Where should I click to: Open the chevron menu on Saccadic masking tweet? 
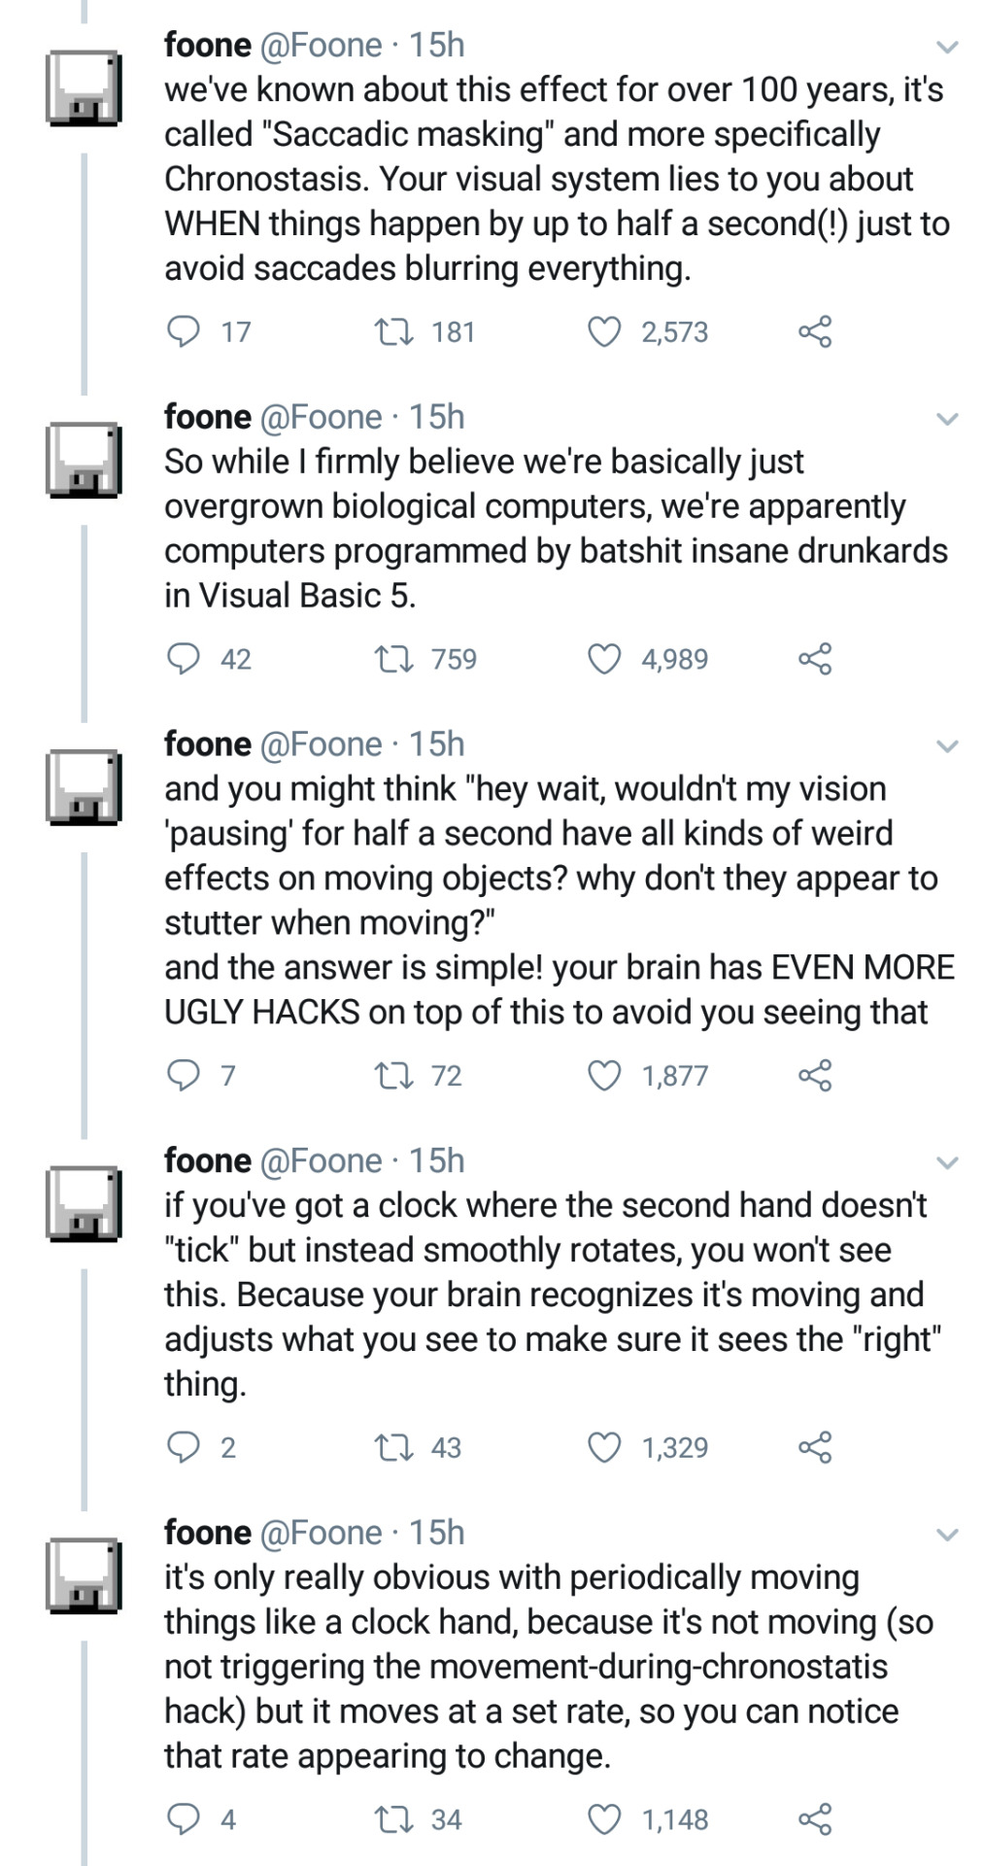(x=947, y=47)
